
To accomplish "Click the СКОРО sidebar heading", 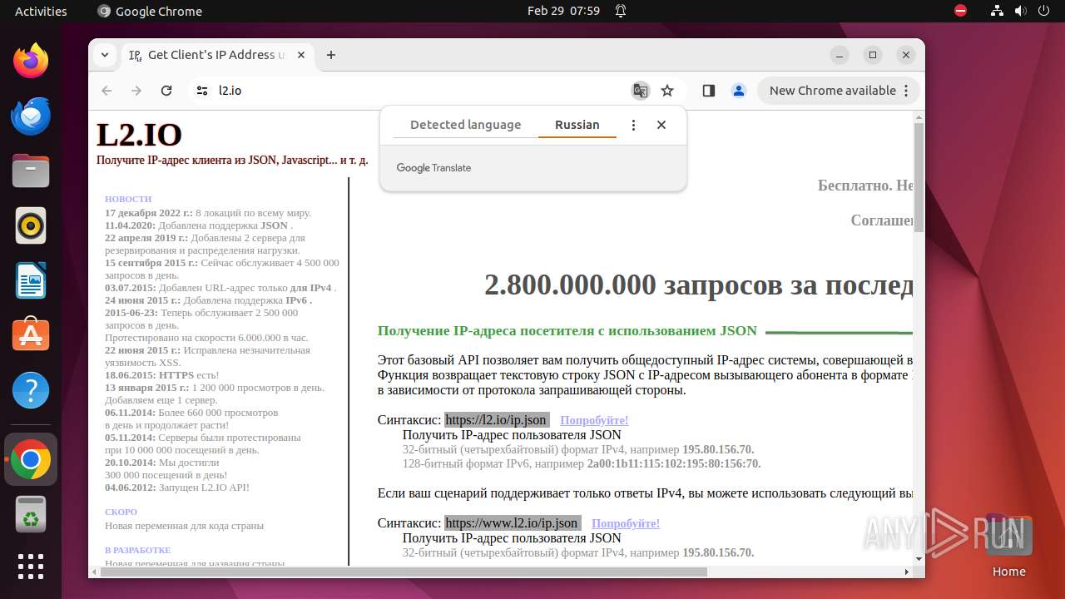I will coord(121,512).
